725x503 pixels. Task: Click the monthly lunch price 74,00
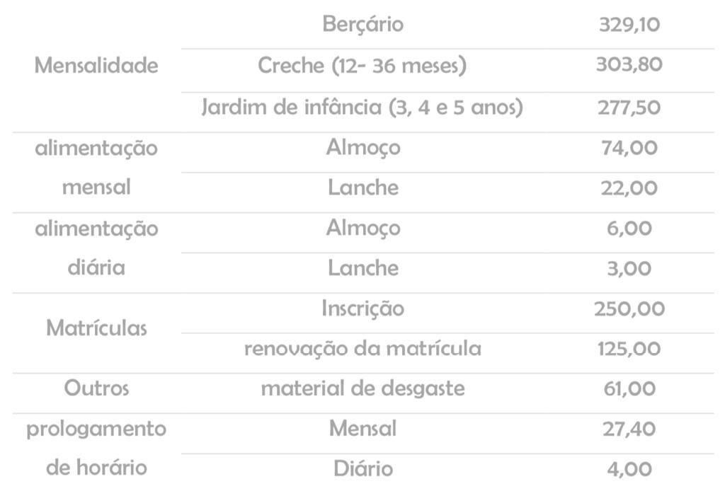pos(629,148)
